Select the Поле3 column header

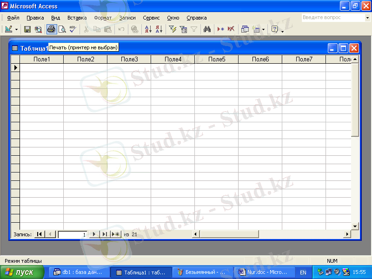(x=129, y=60)
